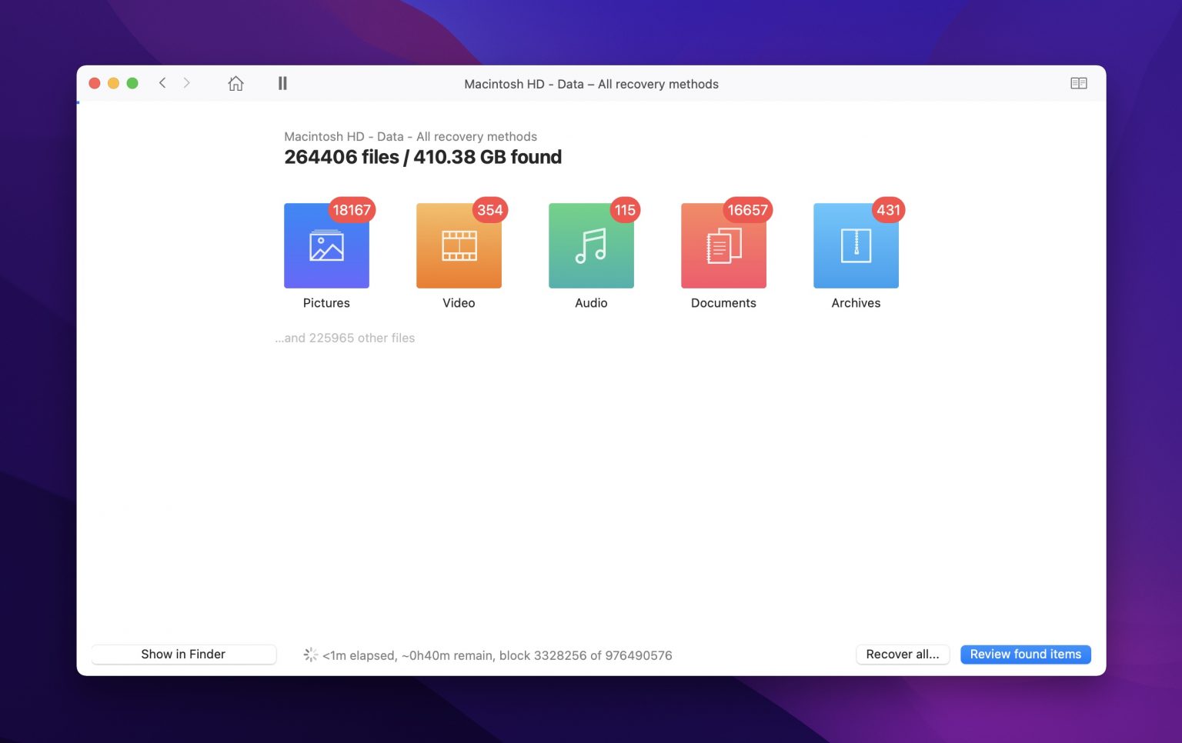
Task: Open the Documents category
Action: [723, 246]
